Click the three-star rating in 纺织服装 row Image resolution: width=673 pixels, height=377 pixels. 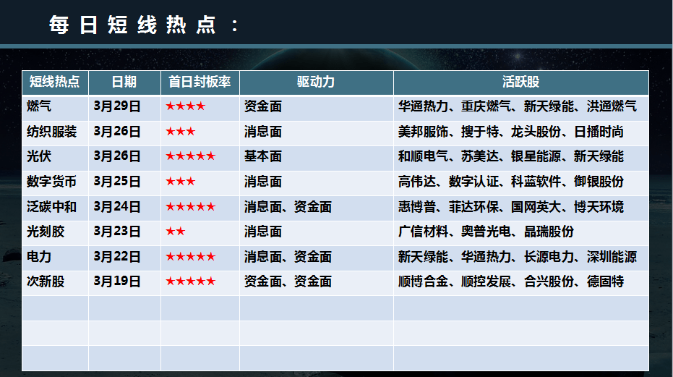pos(180,132)
